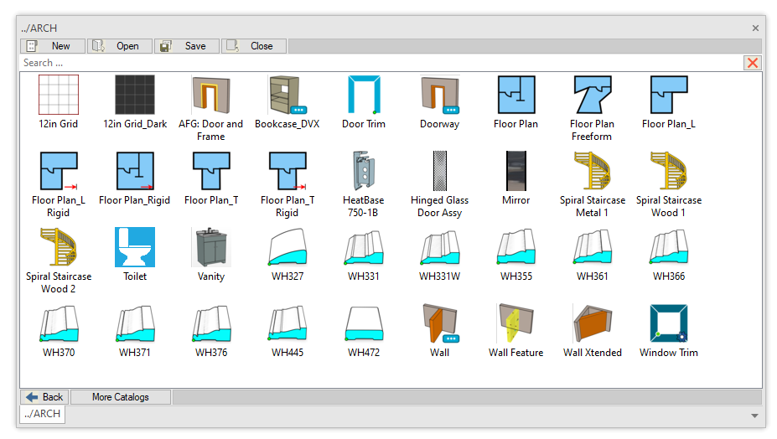Choose the Toilet catalog icon
This screenshot has width=777, height=439.
click(x=135, y=247)
